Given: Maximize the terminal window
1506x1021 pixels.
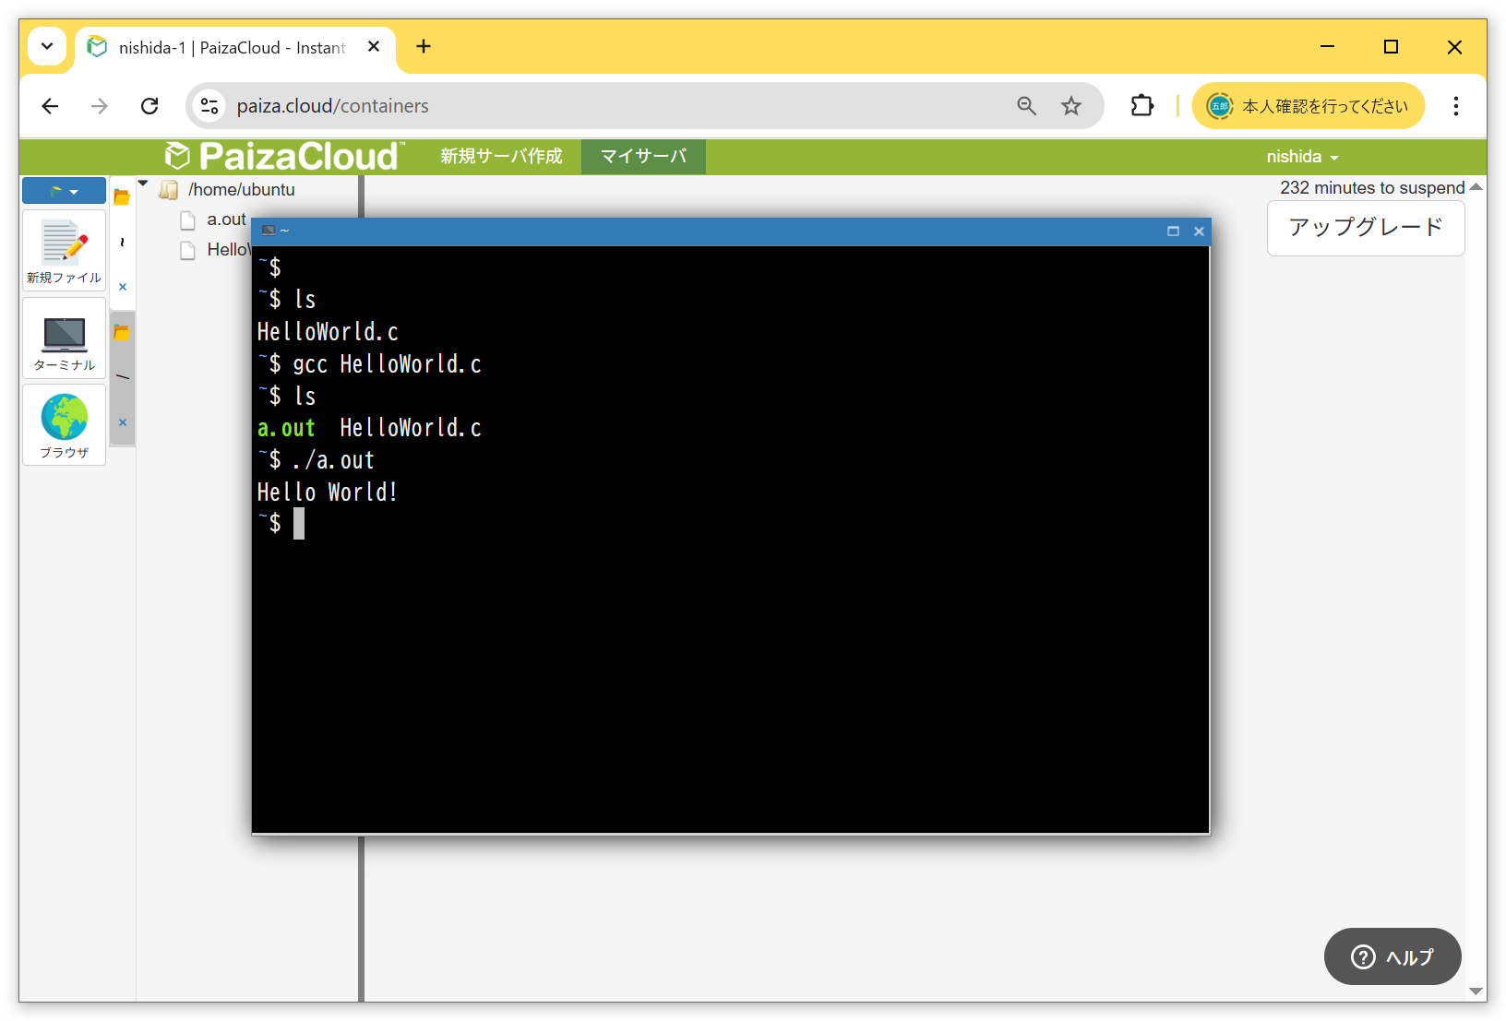Looking at the screenshot, I should [1173, 232].
